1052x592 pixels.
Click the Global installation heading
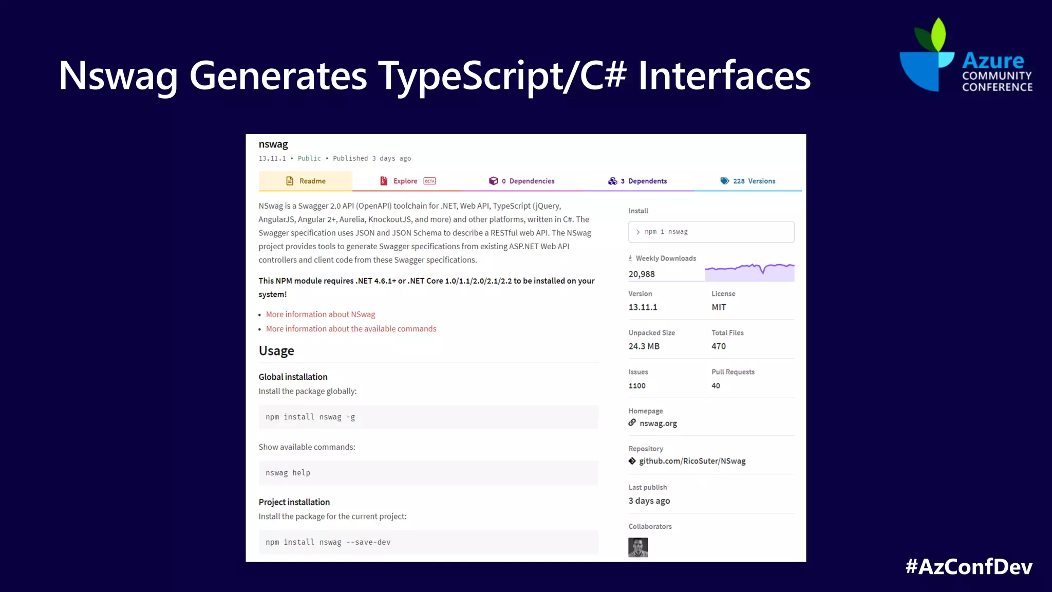(x=293, y=377)
